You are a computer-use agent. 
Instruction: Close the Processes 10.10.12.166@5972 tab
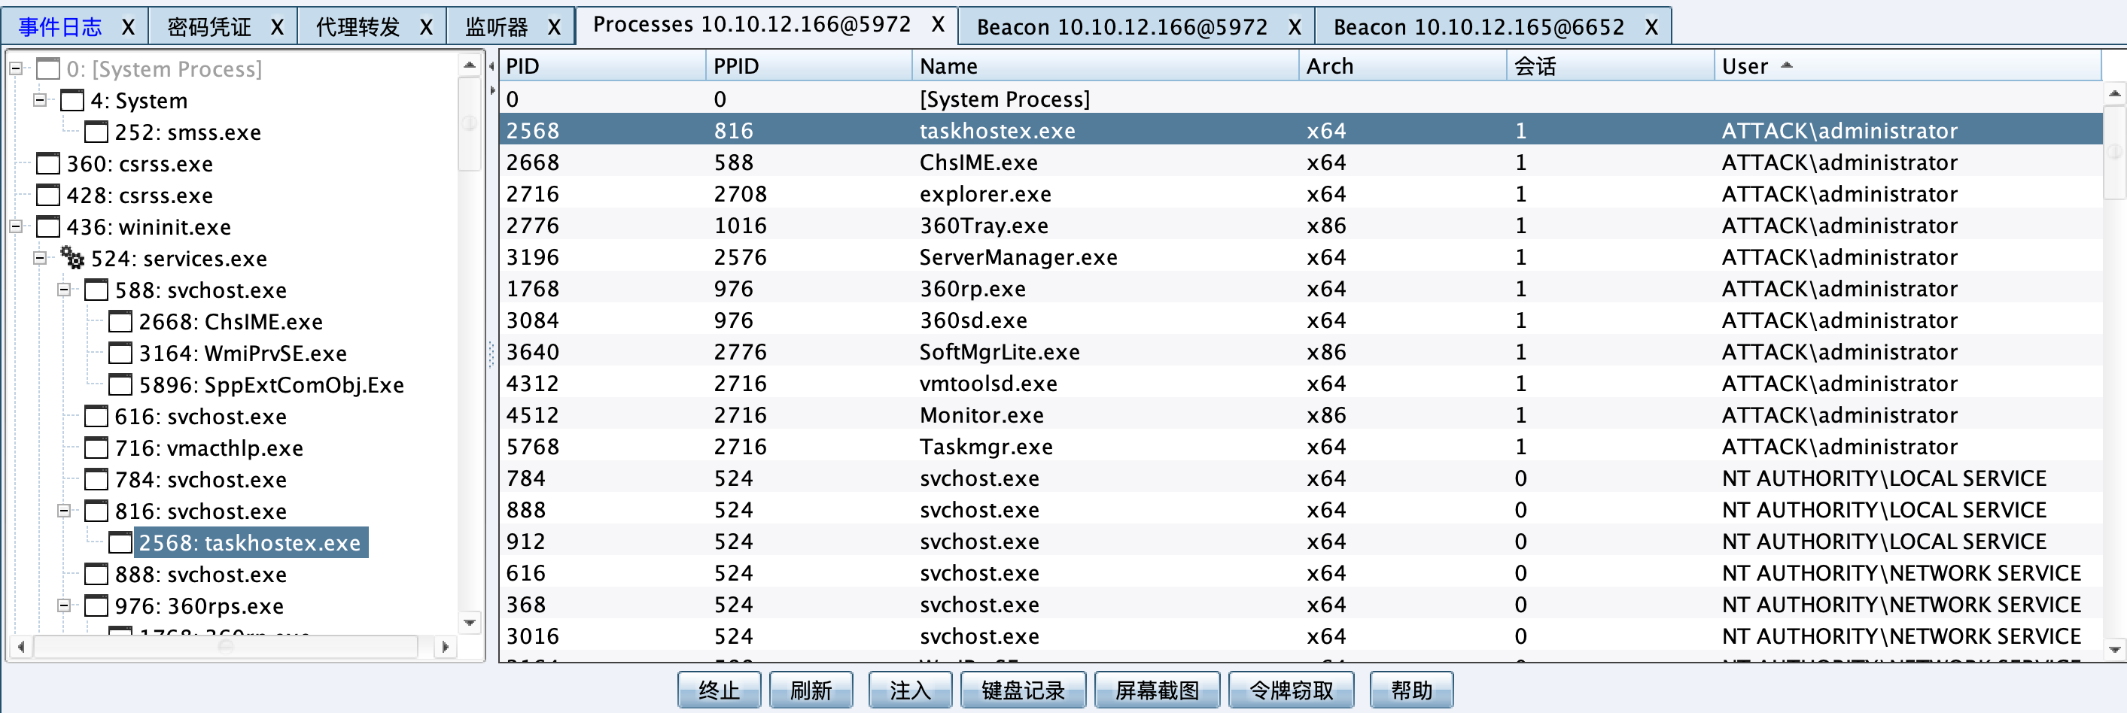click(938, 25)
